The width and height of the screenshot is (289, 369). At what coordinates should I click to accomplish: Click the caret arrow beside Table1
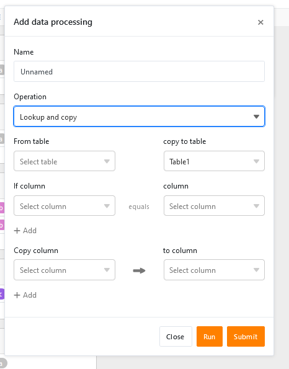click(x=256, y=161)
